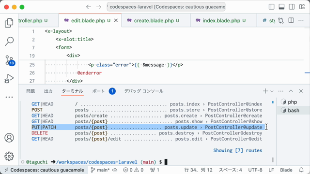Switch to the 問題 panel tab

pos(31,91)
